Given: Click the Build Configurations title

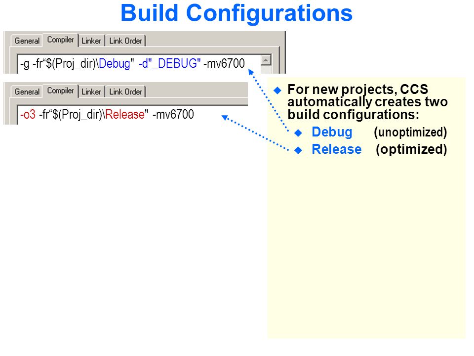Looking at the screenshot, I should tap(237, 13).
